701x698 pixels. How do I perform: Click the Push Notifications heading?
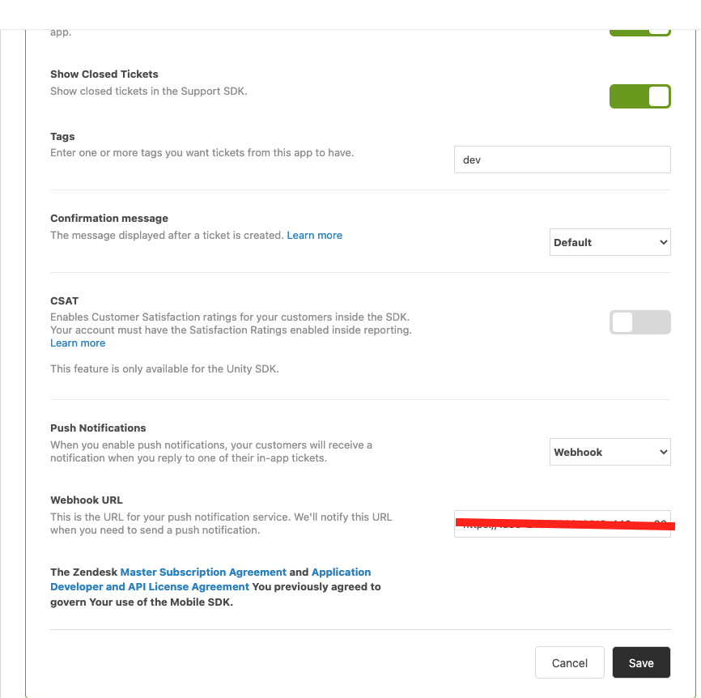coord(98,428)
